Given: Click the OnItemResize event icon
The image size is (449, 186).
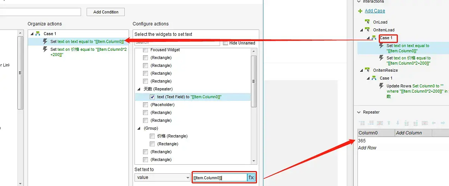Looking at the screenshot, I should 367,70.
